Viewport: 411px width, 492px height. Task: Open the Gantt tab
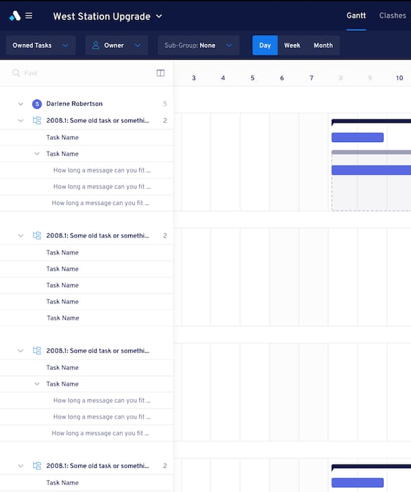pyautogui.click(x=356, y=16)
